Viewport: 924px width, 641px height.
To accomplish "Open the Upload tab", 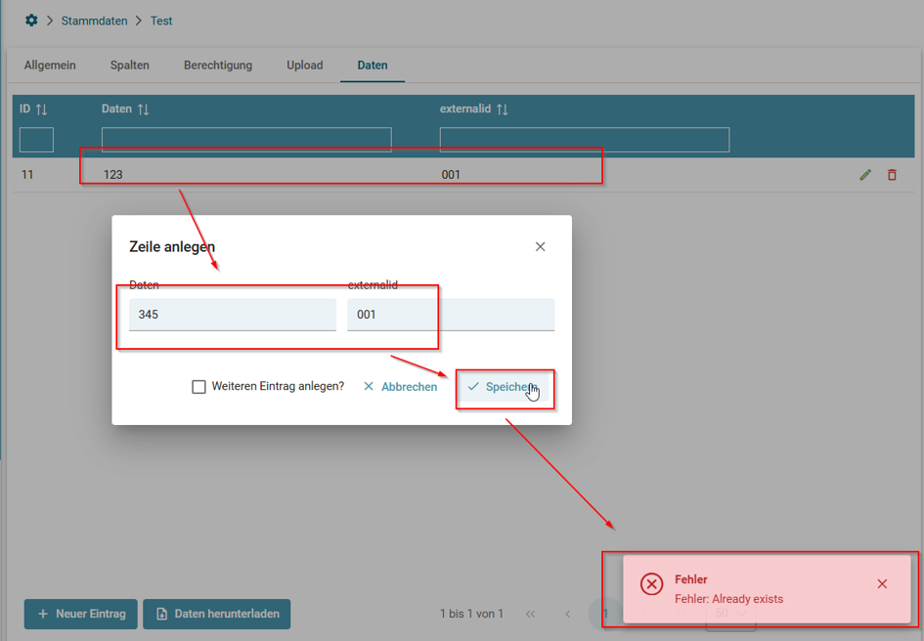I will tap(305, 65).
